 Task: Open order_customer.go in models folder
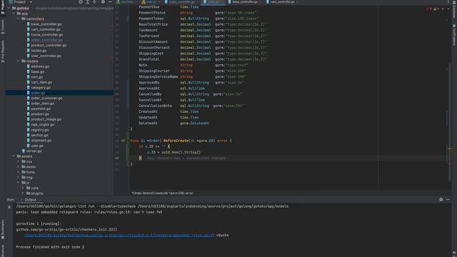pyautogui.click(x=46, y=99)
